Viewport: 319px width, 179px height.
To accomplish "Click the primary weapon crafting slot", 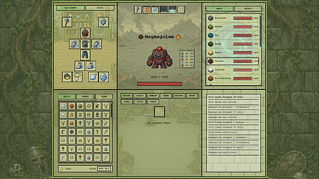I will click(159, 112).
